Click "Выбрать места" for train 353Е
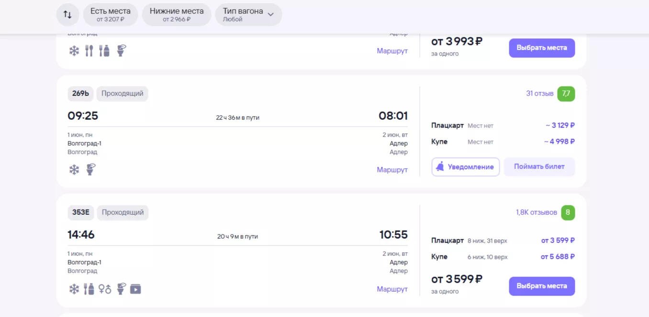 point(541,286)
